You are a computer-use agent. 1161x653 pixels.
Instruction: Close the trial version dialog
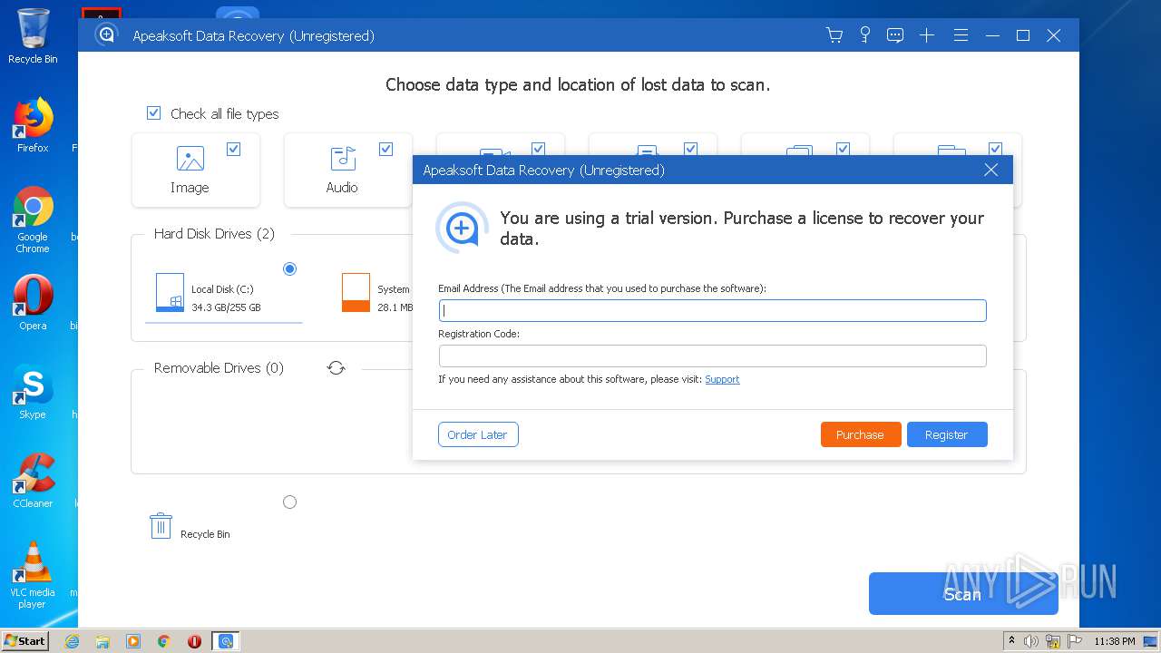[x=991, y=170]
